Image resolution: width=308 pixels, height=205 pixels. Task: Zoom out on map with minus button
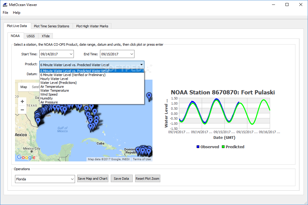click(x=22, y=110)
